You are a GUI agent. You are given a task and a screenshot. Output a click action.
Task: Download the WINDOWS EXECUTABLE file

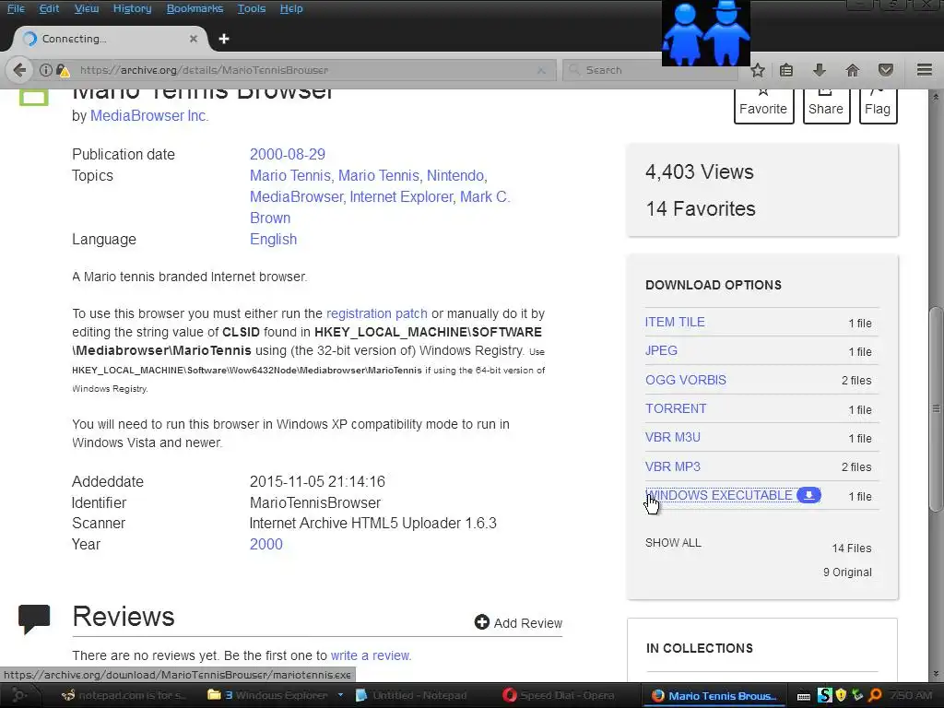(719, 495)
